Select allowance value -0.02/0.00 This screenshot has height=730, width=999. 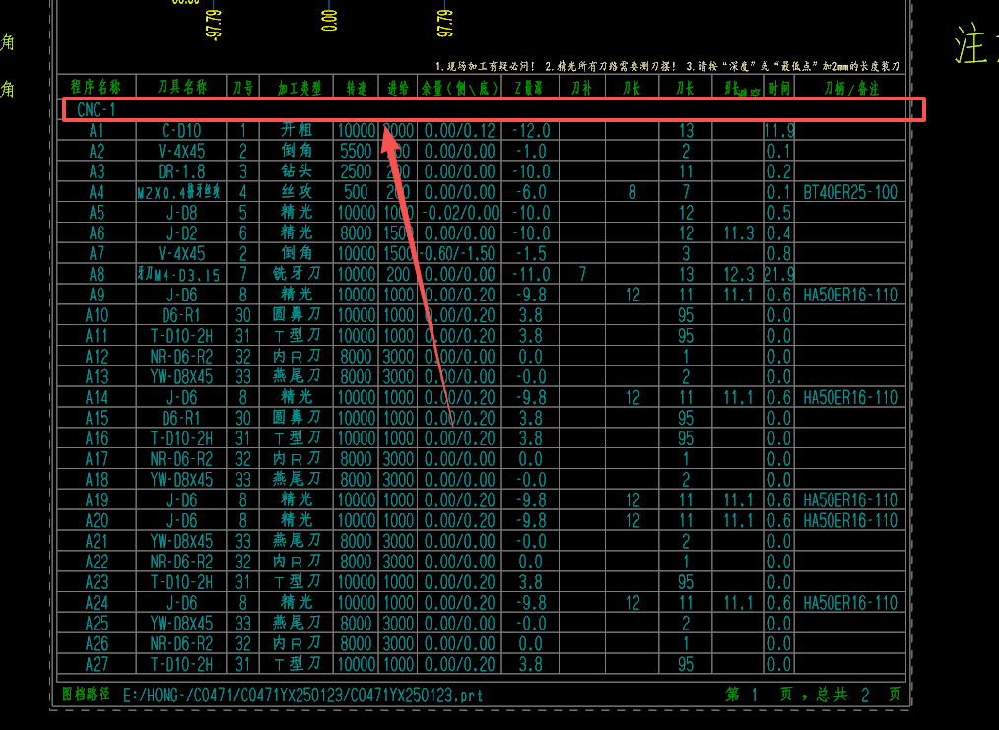pos(460,212)
